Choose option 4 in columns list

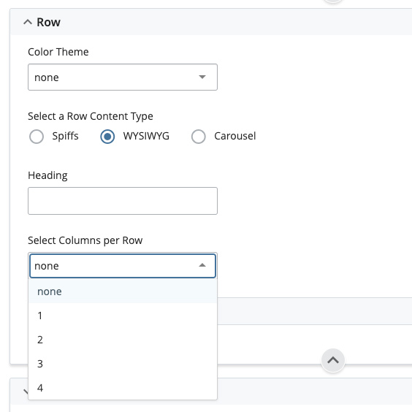click(123, 388)
